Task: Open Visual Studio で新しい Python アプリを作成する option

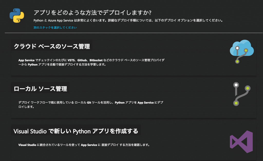Action: click(x=76, y=131)
